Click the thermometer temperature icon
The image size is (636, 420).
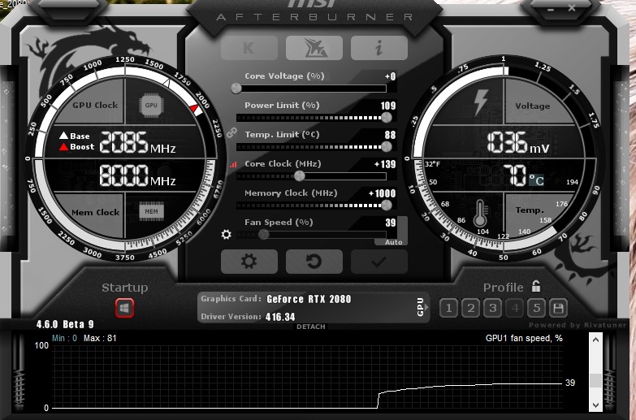(480, 213)
